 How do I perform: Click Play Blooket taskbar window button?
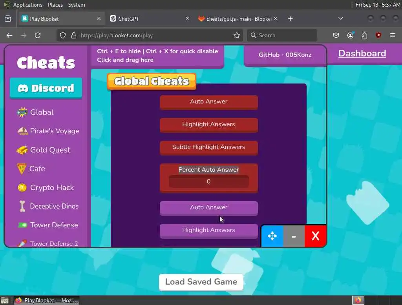coord(47,300)
